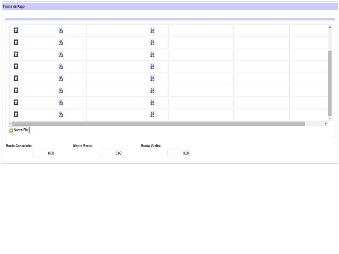
Task: Click the trash icon in the fifth visible row
Action: (x=16, y=78)
